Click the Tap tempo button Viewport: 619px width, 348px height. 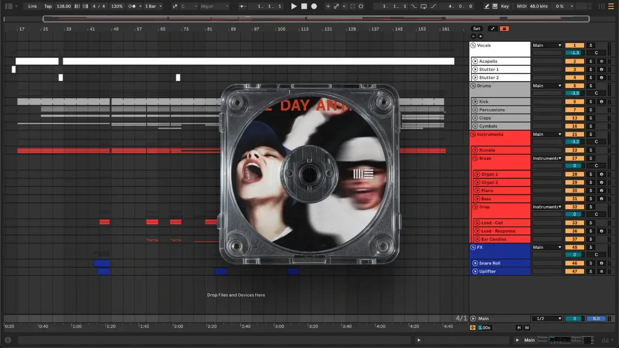click(x=48, y=6)
